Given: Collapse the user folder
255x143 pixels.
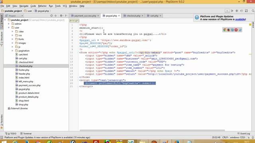Looking at the screenshot, I should [x=9, y=28].
